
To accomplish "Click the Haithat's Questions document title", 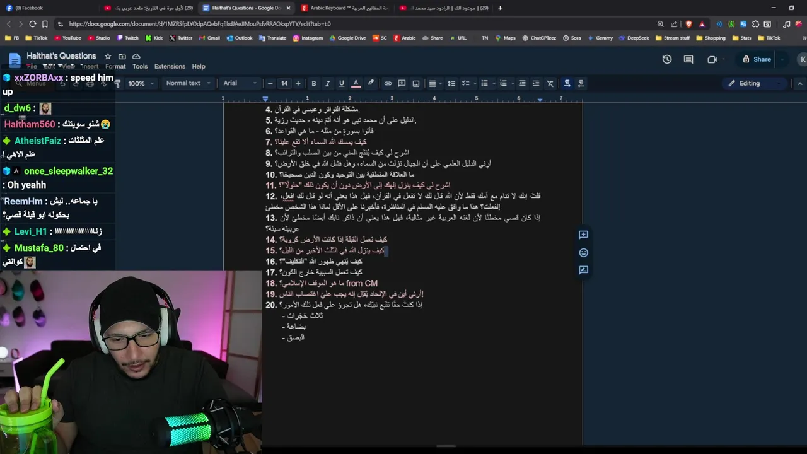I will (x=61, y=56).
